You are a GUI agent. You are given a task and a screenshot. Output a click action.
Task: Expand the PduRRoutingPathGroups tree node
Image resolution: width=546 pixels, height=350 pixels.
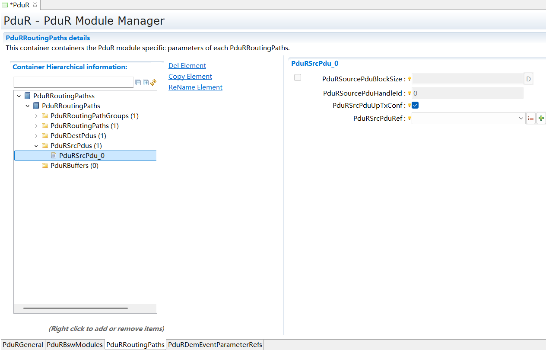tap(36, 116)
